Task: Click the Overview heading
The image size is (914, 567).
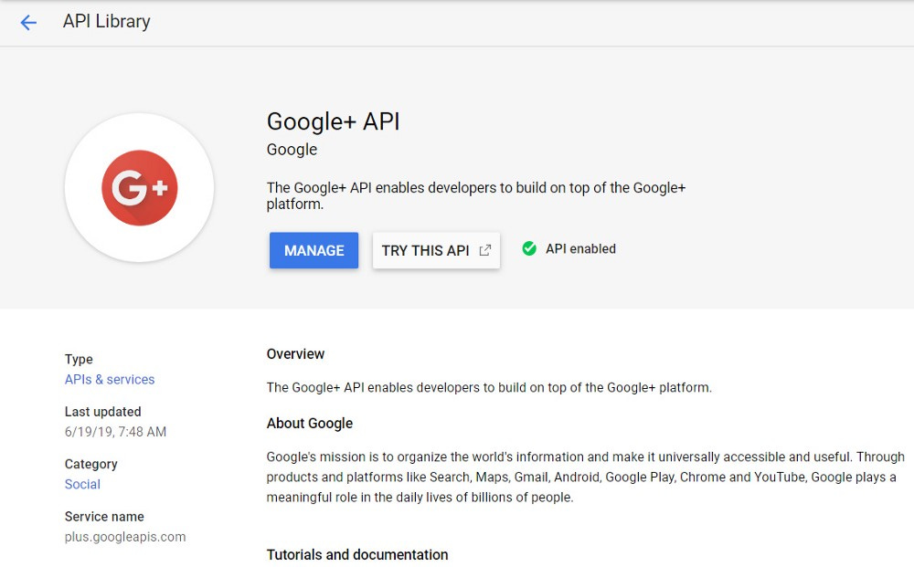Action: click(295, 354)
